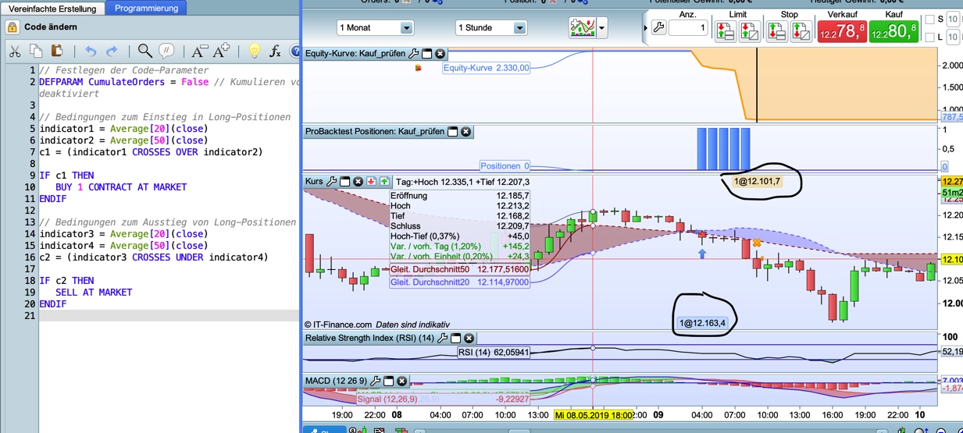
Task: Click the lock icon beside Code ändern
Action: 12,27
